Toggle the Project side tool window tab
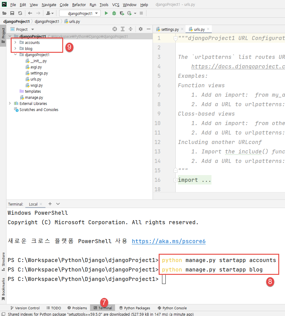The height and width of the screenshot is (316, 285). 3,36
